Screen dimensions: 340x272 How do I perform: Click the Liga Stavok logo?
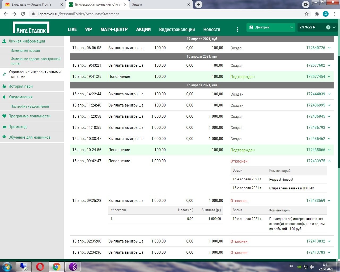[x=31, y=28]
